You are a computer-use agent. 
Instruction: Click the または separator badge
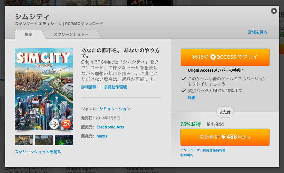click(225, 112)
